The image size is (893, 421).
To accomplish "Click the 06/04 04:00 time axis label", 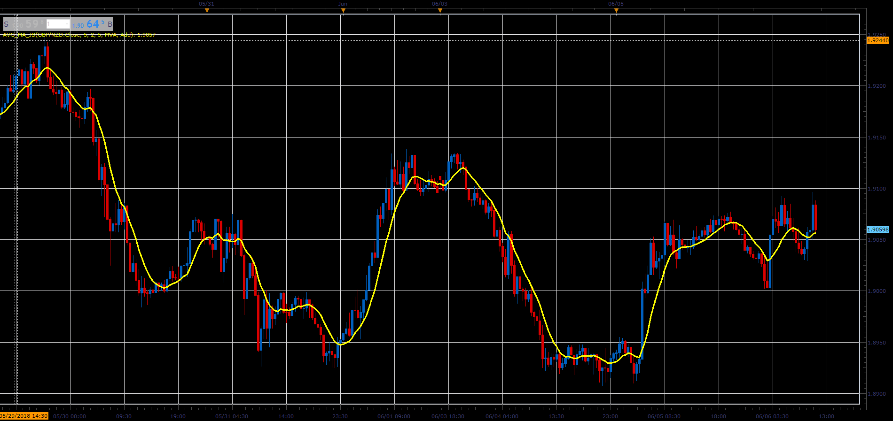I will (502, 416).
